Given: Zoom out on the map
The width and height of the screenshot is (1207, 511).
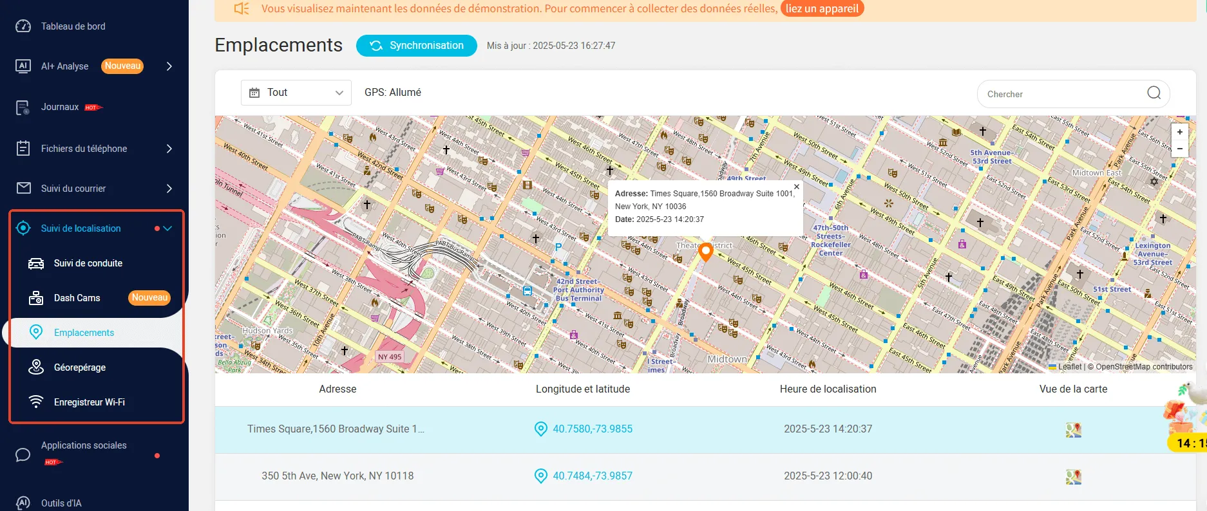Looking at the screenshot, I should coord(1180,149).
